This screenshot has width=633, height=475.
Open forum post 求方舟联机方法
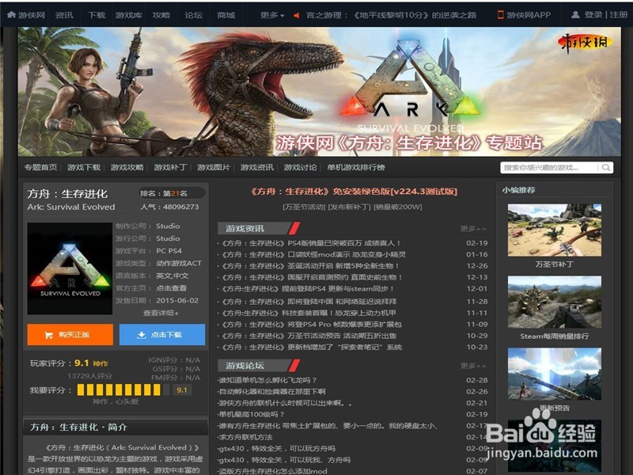245,437
